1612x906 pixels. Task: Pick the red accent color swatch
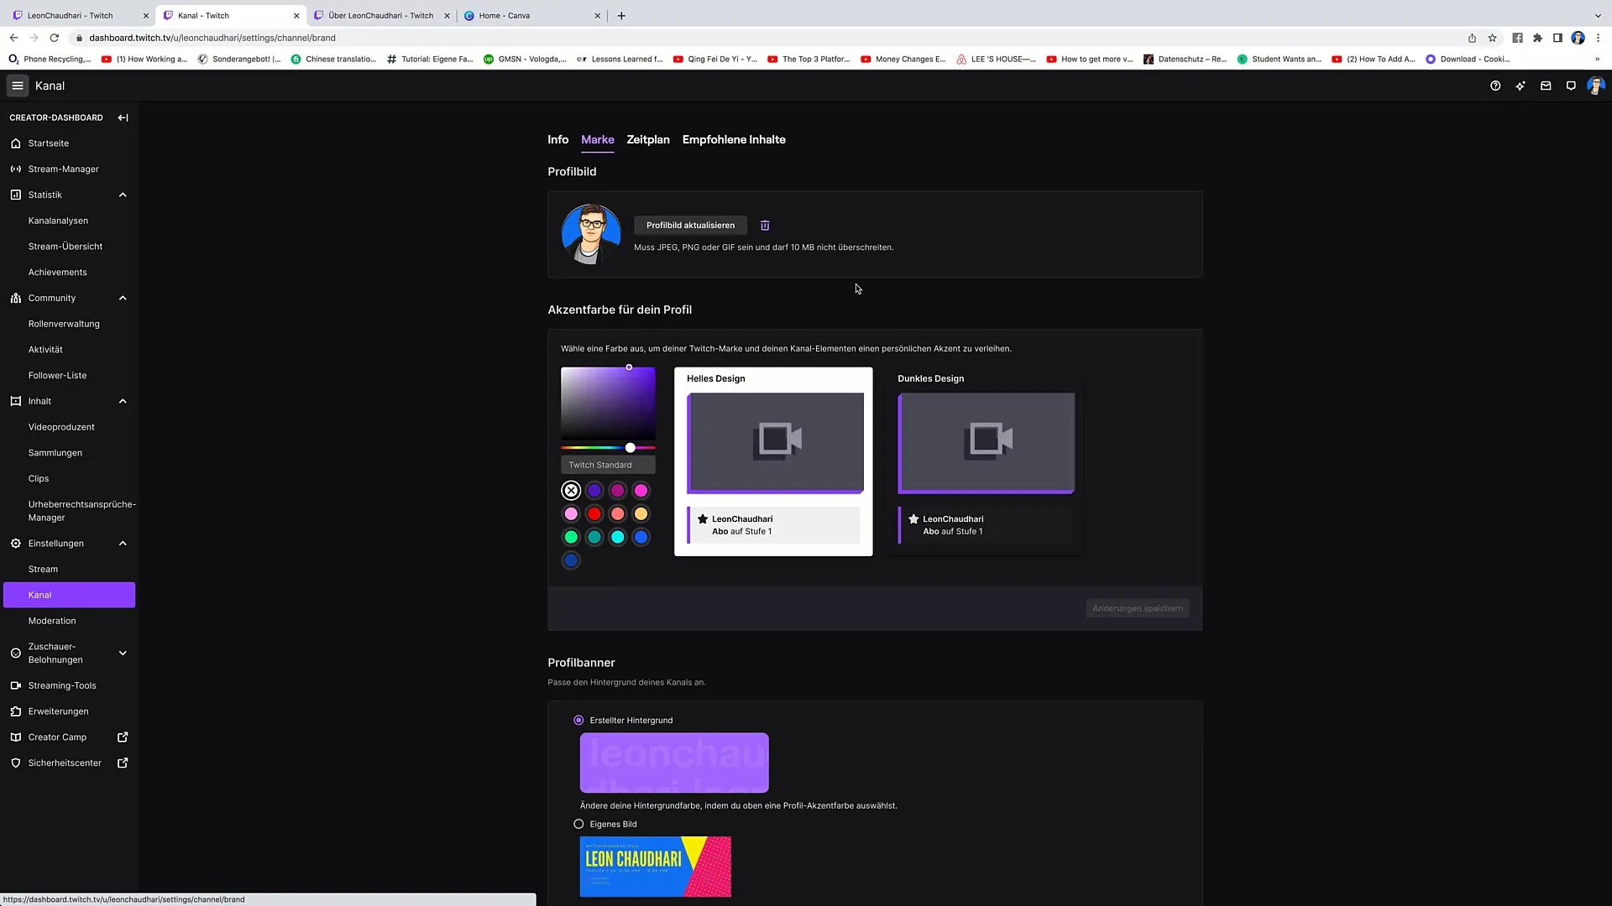click(x=594, y=513)
